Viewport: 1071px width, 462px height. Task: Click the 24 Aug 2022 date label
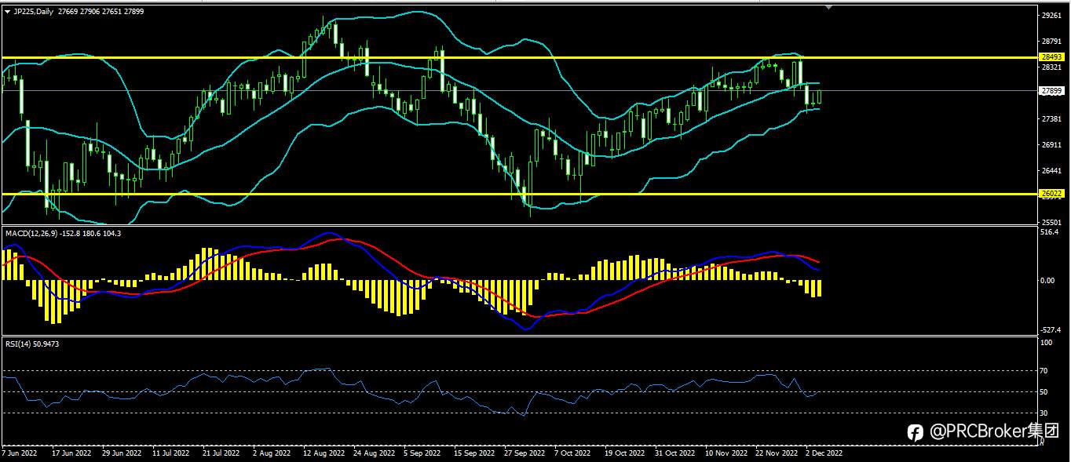[x=374, y=453]
